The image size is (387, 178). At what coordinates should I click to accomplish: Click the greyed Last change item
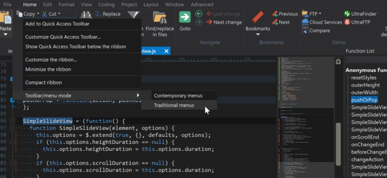click(223, 14)
